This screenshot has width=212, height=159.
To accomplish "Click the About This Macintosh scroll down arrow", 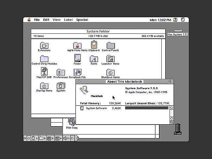I will [x=172, y=119].
